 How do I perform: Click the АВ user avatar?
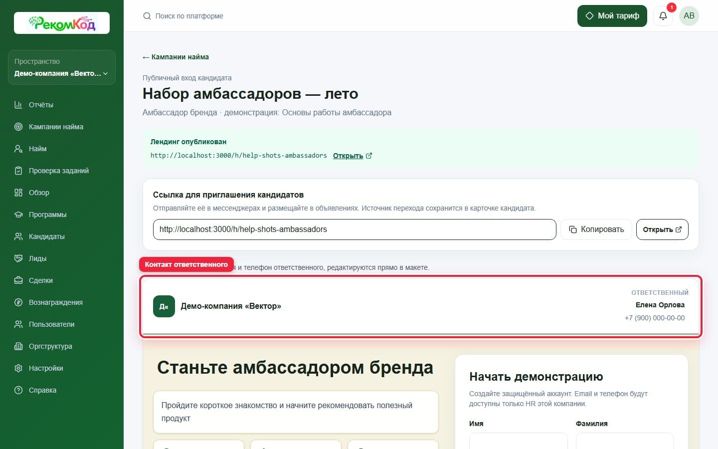689,16
